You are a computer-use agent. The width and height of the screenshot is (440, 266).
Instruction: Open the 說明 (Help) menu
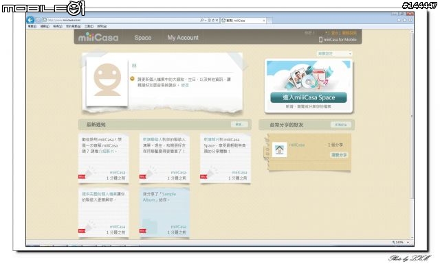tap(102, 26)
